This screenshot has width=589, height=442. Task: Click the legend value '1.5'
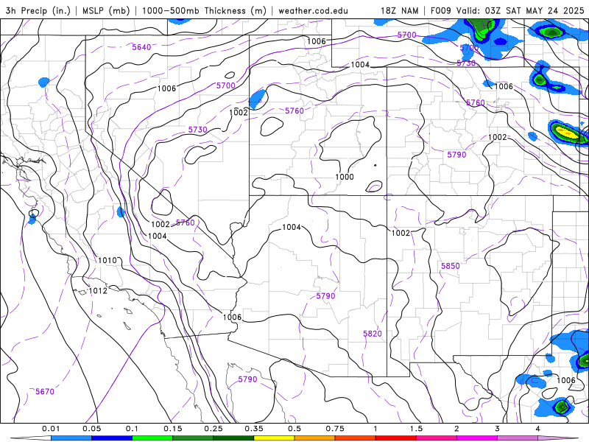click(416, 429)
